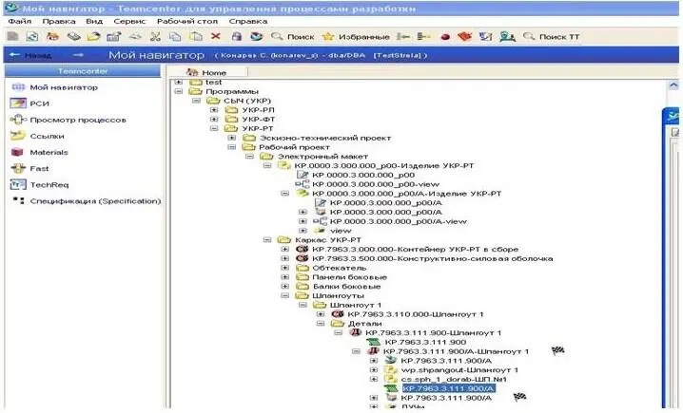Select the Шпангоут 1 folder
Screen dimensions: 683x413
click(x=356, y=305)
